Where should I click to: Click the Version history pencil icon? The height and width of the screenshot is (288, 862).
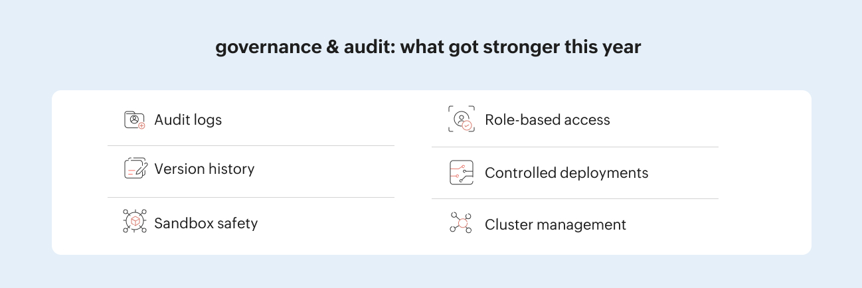coord(135,169)
